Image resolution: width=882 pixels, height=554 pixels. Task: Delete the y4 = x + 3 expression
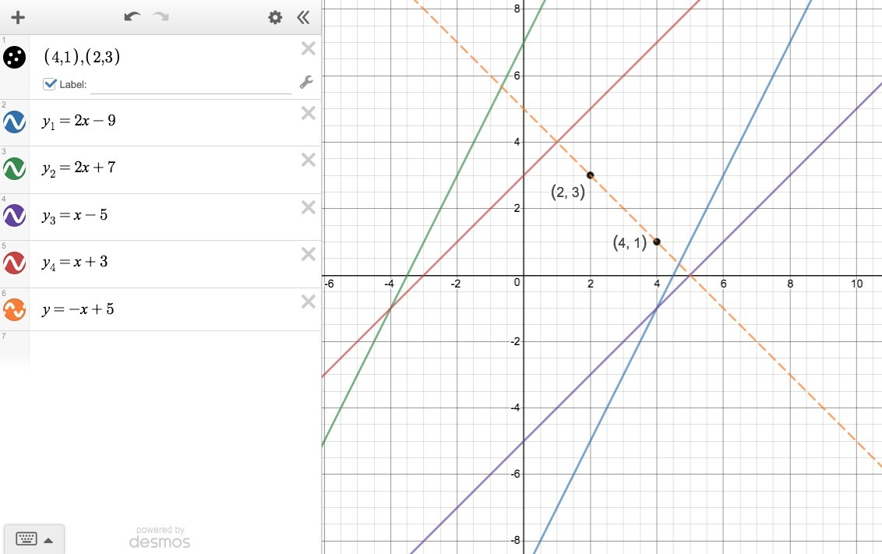click(309, 254)
